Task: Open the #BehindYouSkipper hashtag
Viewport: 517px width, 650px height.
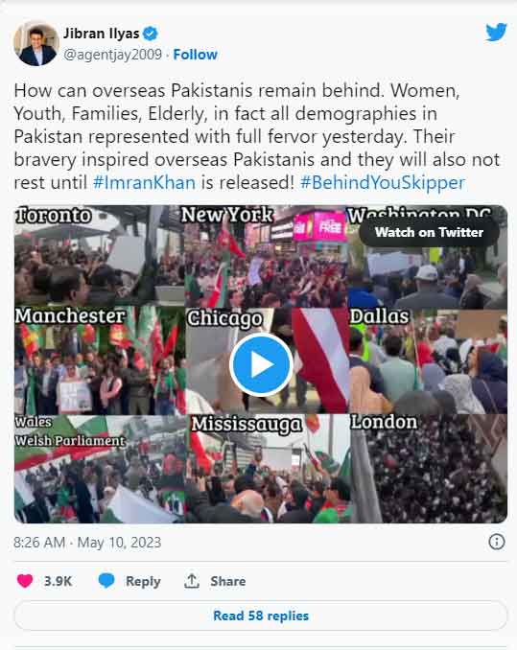Action: (x=383, y=182)
